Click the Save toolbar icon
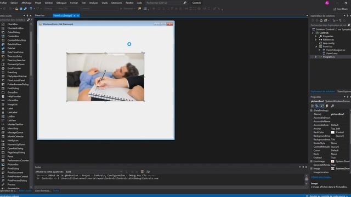 pos(21,9)
